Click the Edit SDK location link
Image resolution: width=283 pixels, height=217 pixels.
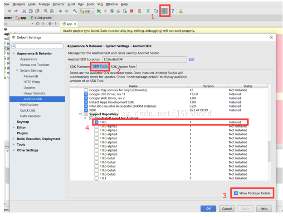191,59
